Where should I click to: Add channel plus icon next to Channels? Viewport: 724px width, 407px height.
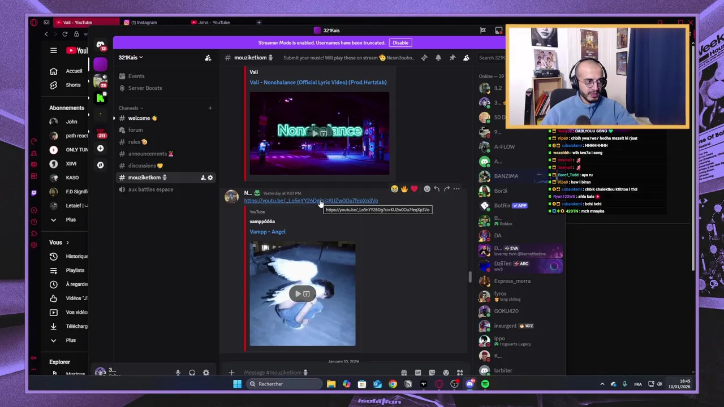tap(210, 108)
